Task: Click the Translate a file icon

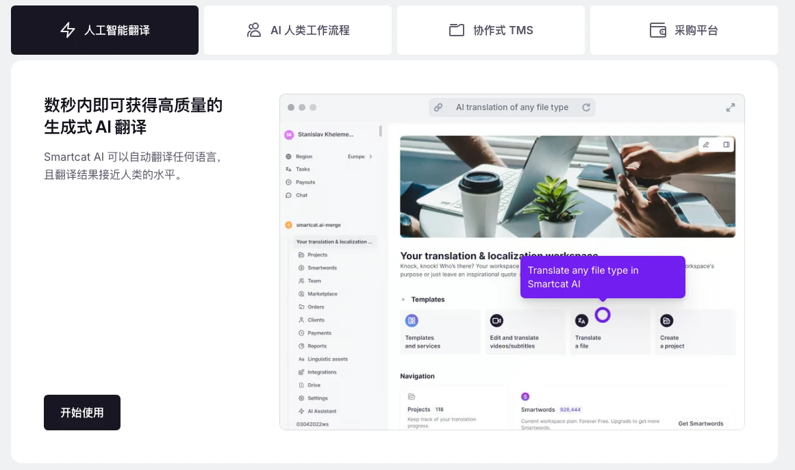Action: tap(581, 321)
